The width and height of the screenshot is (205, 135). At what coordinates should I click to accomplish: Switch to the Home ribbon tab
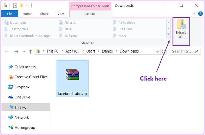(x=27, y=14)
